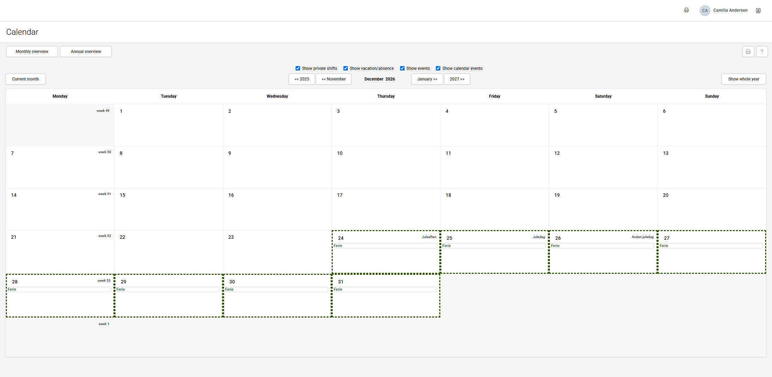Select the Camilla Andersen user name

[730, 10]
